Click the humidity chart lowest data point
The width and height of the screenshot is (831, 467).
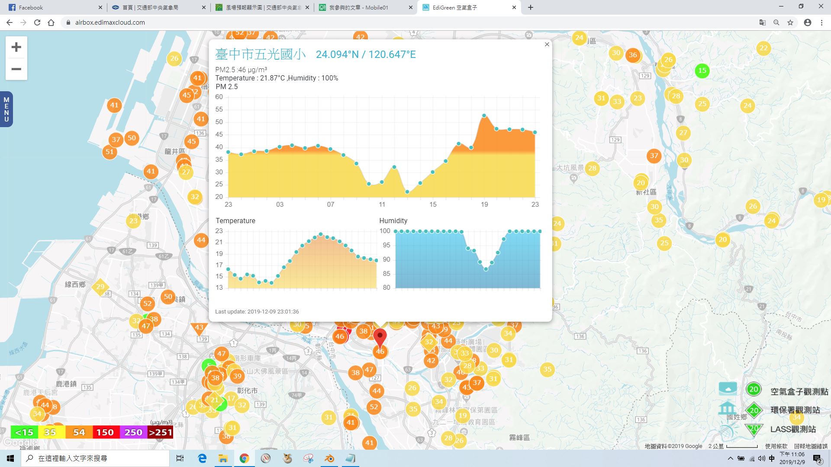pos(486,269)
